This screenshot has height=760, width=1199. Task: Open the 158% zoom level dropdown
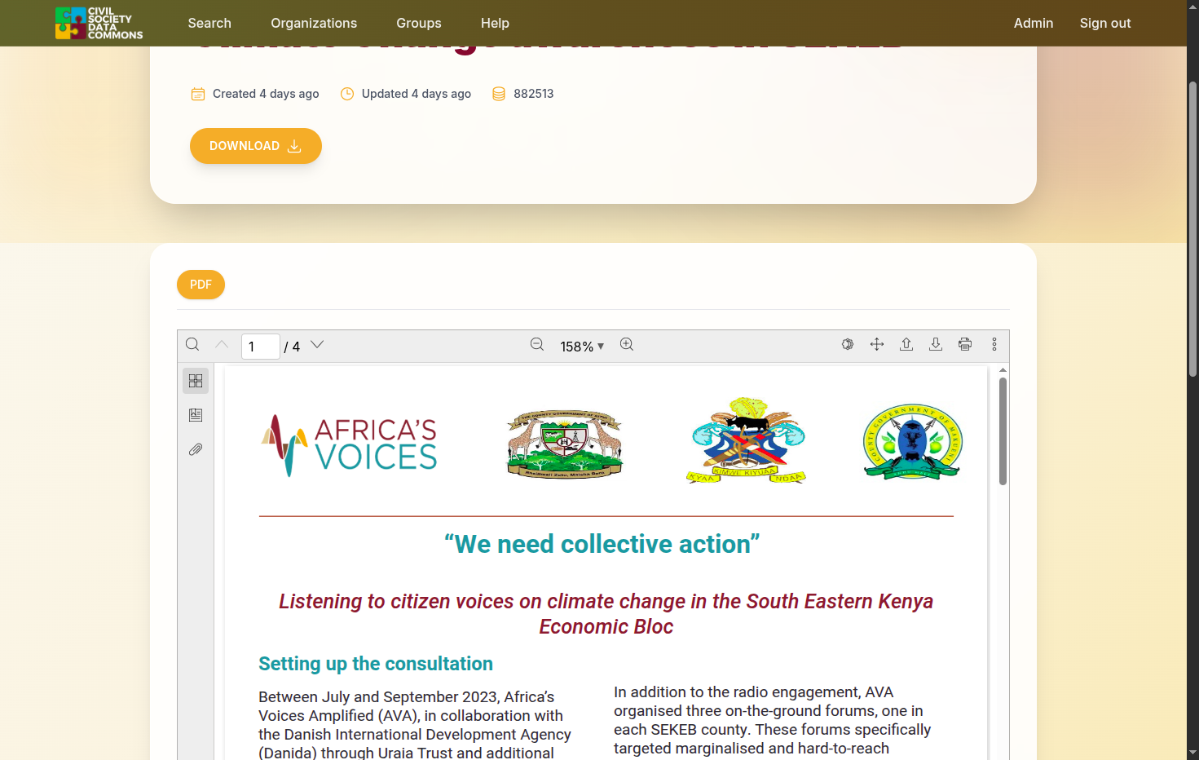pos(582,347)
